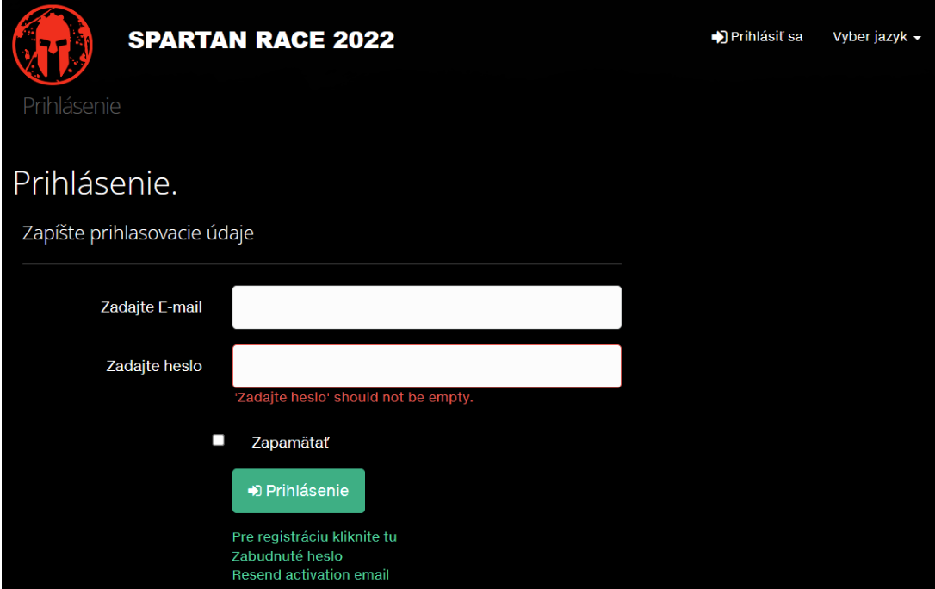Click the Zadajte heslo field label
The image size is (935, 589).
click(x=154, y=366)
